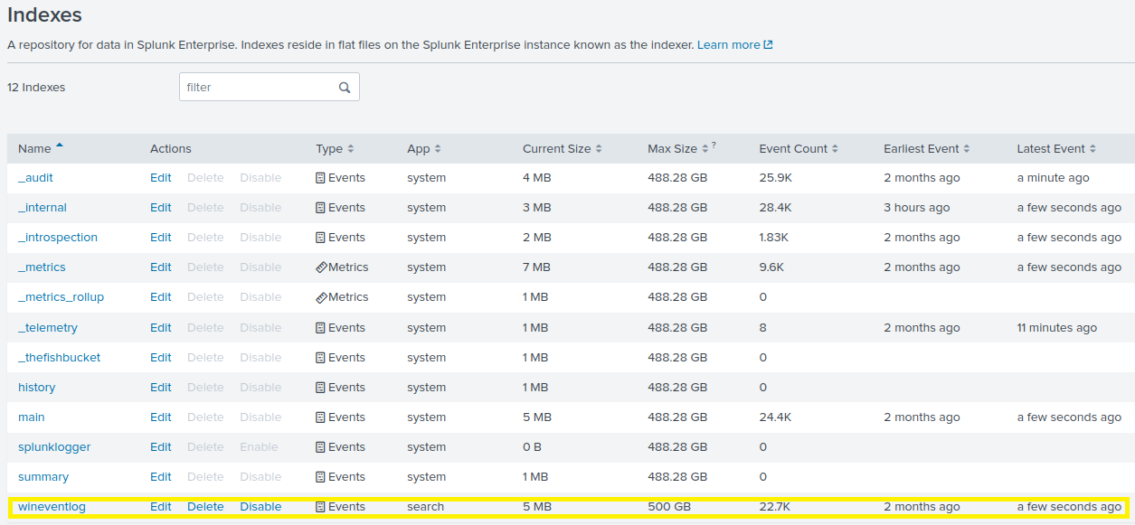The width and height of the screenshot is (1135, 525).
Task: Click the Metrics ruler icon in _metrics_rollup row
Action: point(321,297)
